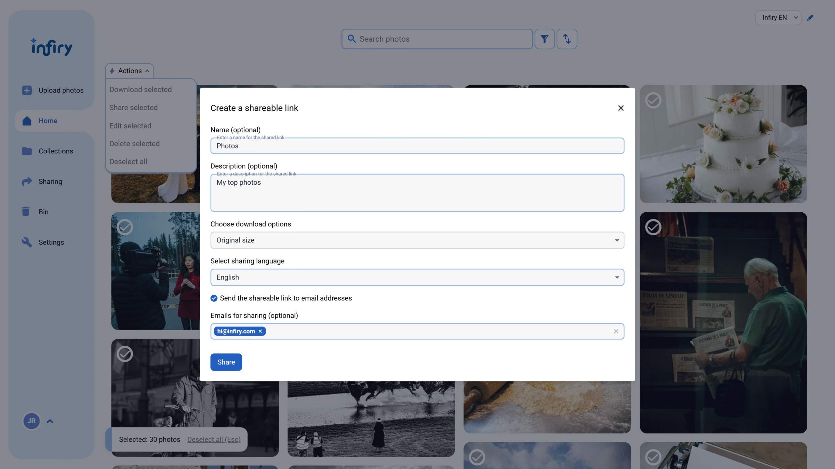Remove the hi@infiry.com email chip
835x469 pixels.
point(260,331)
